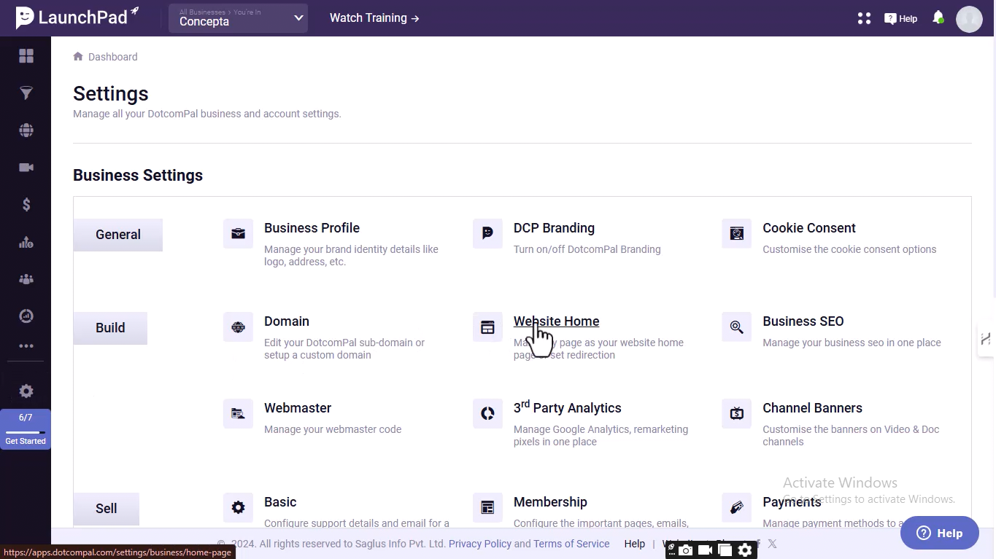Open the apps grid icon in header
This screenshot has height=559, width=996.
tap(864, 18)
